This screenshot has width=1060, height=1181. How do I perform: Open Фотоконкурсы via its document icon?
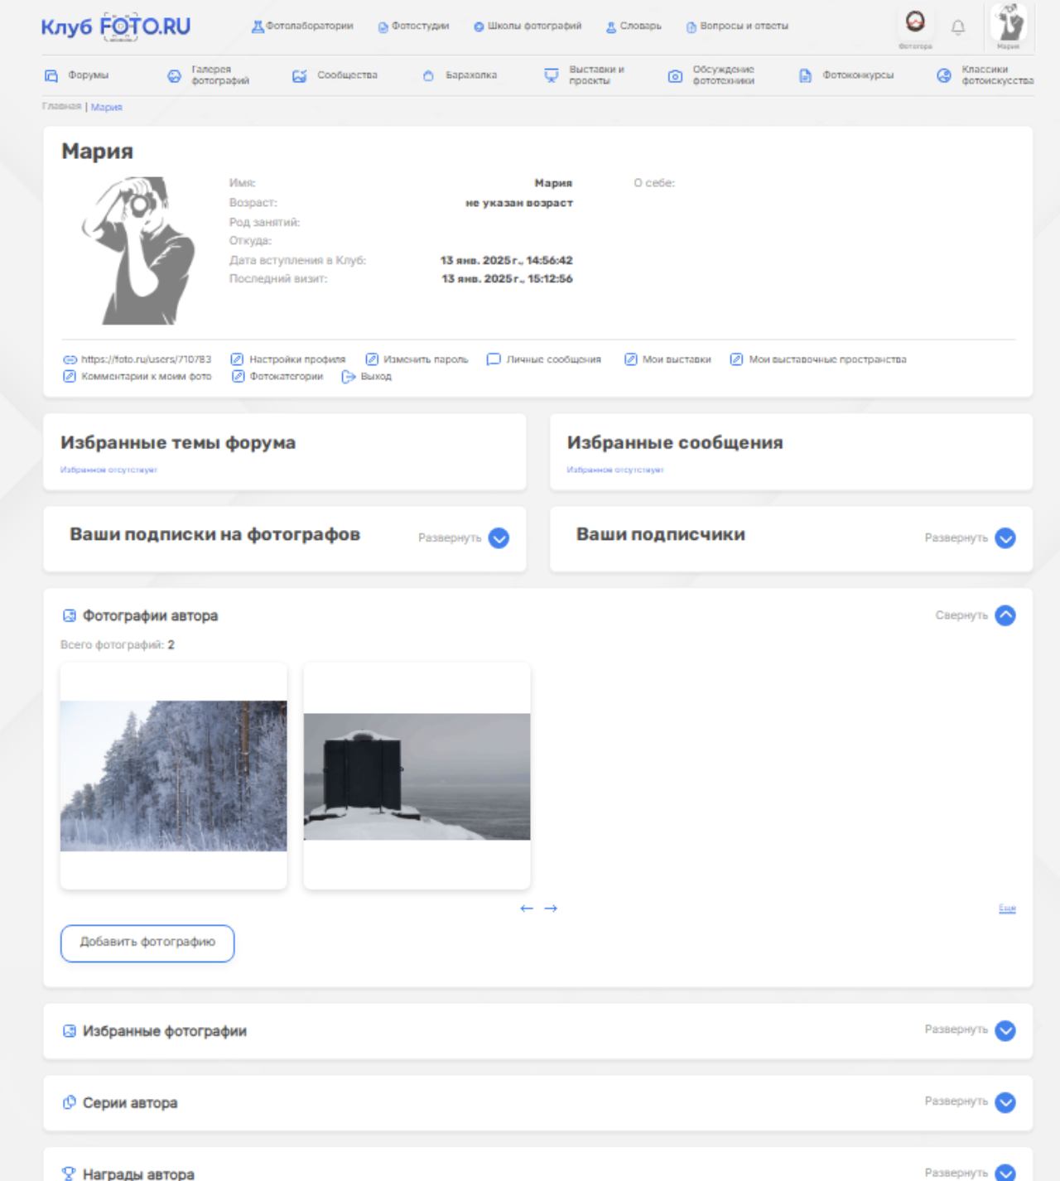click(805, 75)
